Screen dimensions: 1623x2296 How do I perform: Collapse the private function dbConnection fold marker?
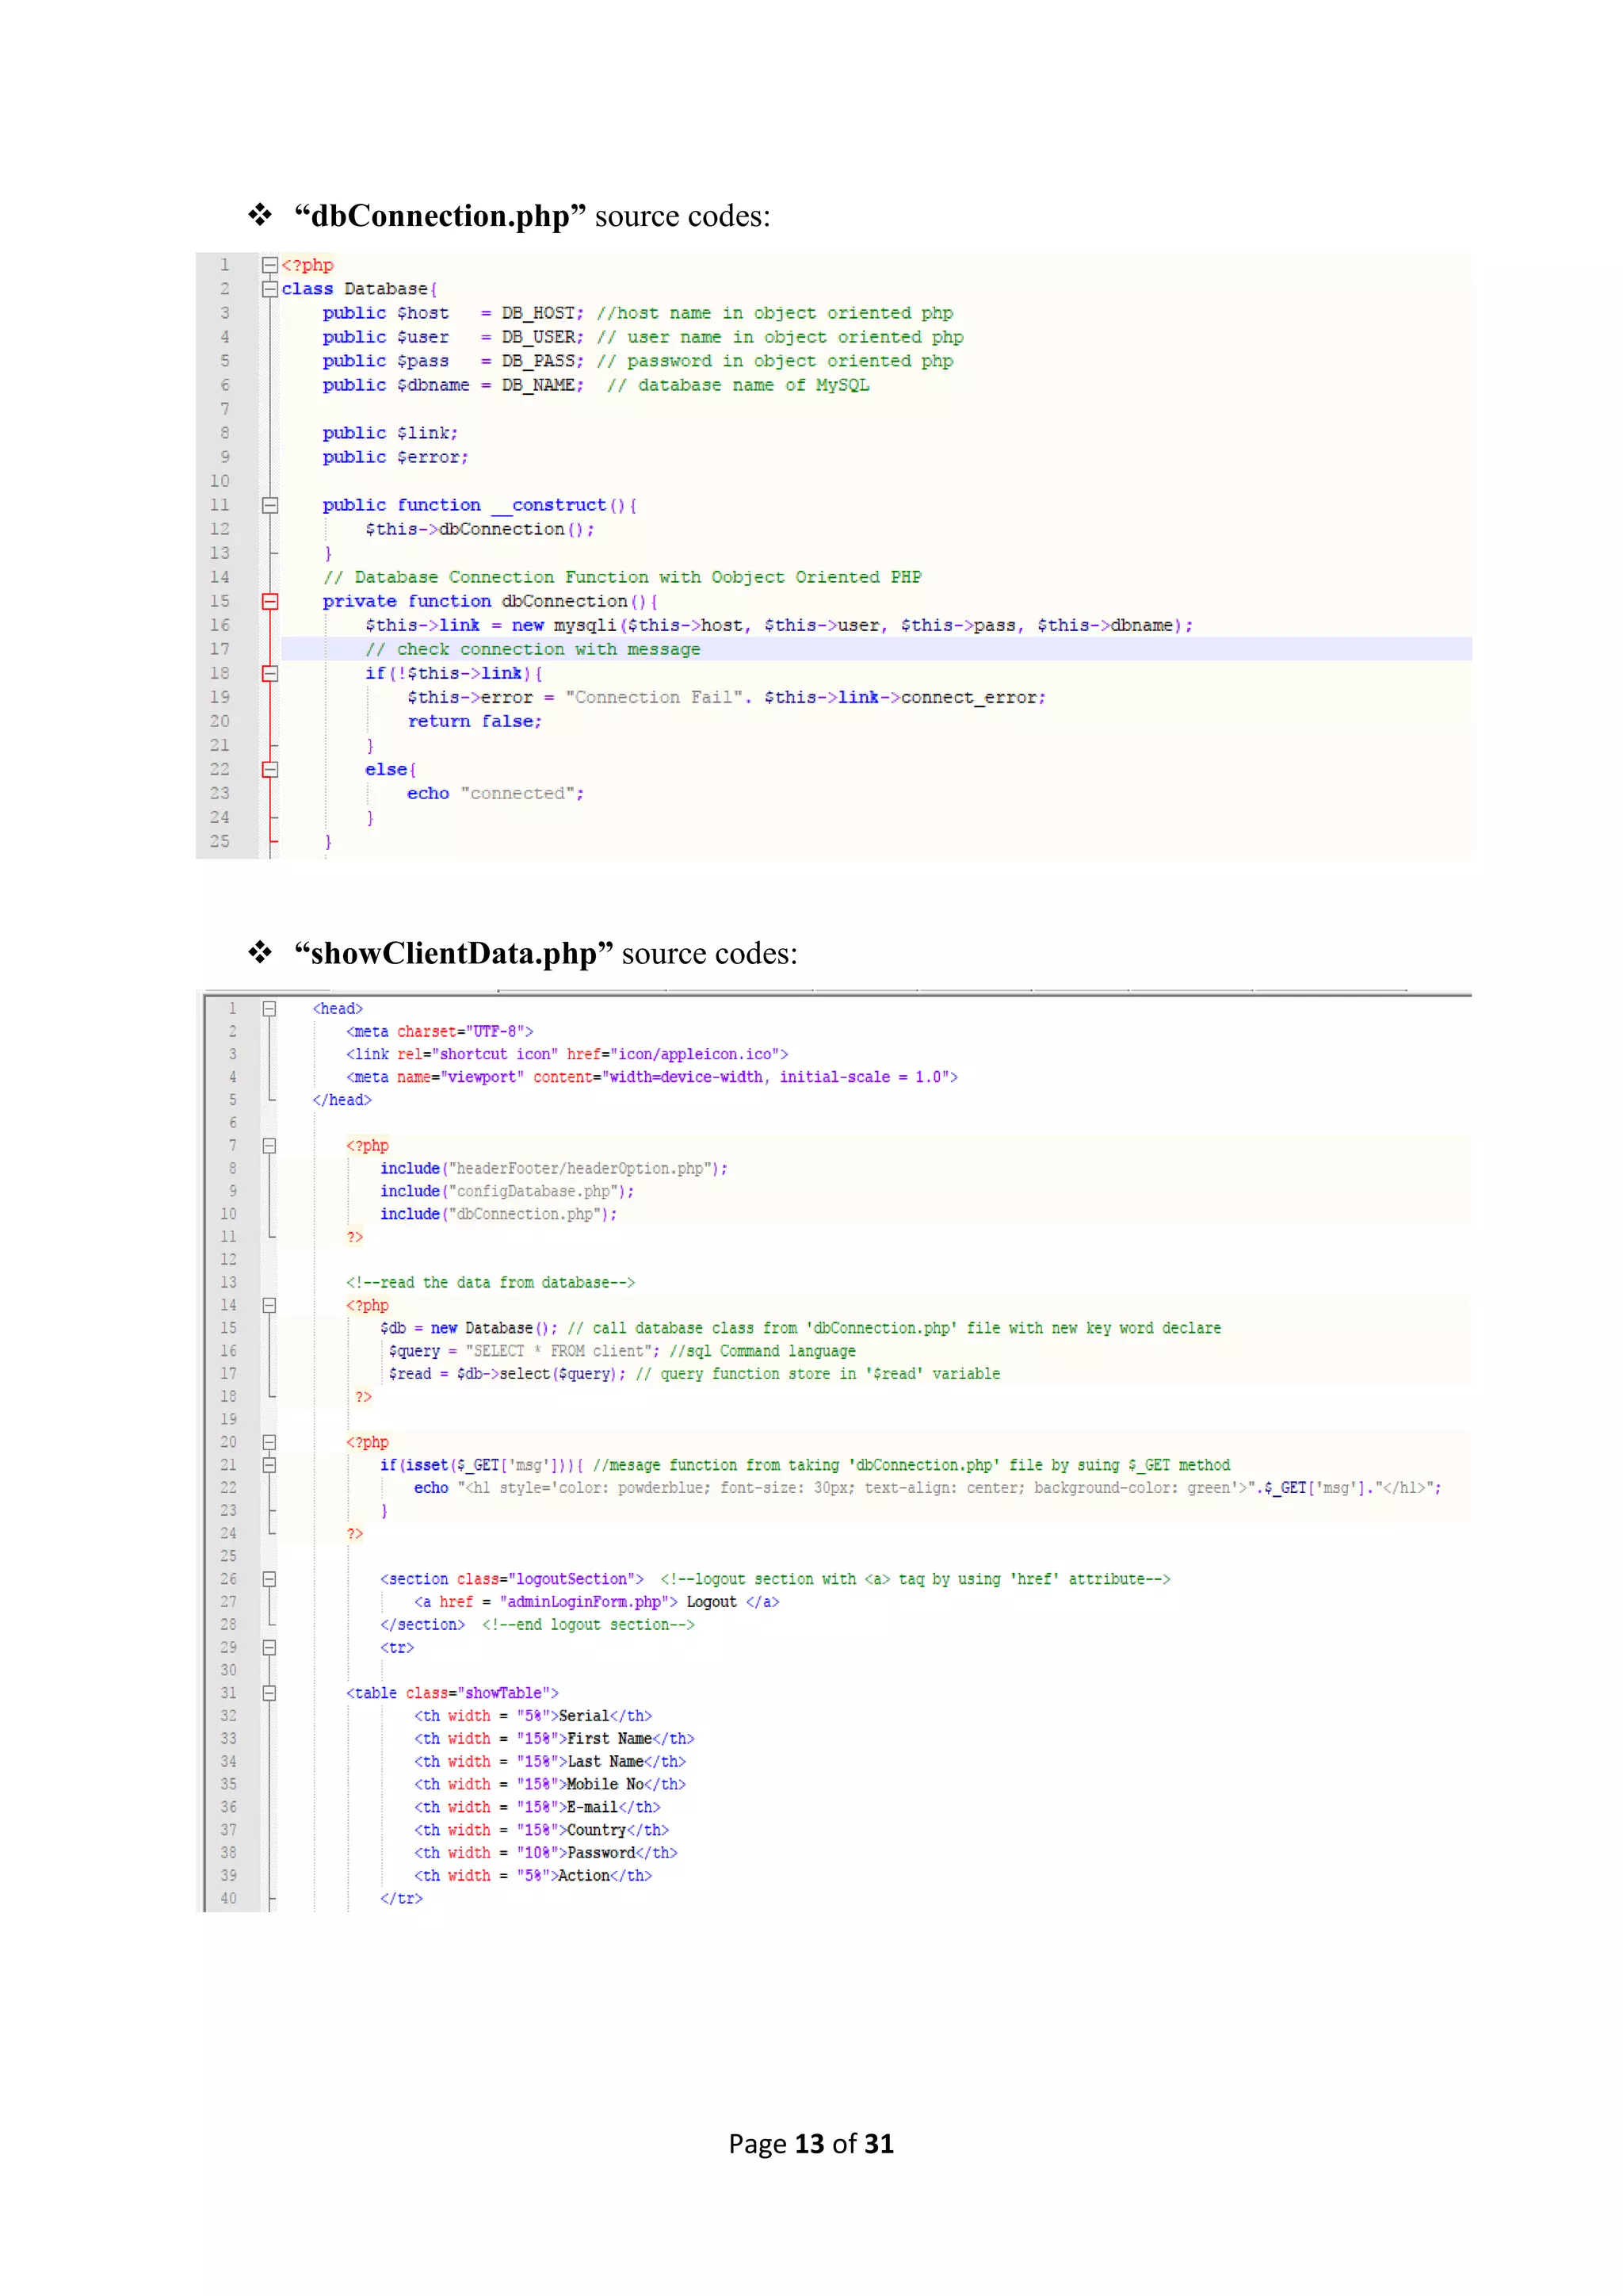pos(269,601)
